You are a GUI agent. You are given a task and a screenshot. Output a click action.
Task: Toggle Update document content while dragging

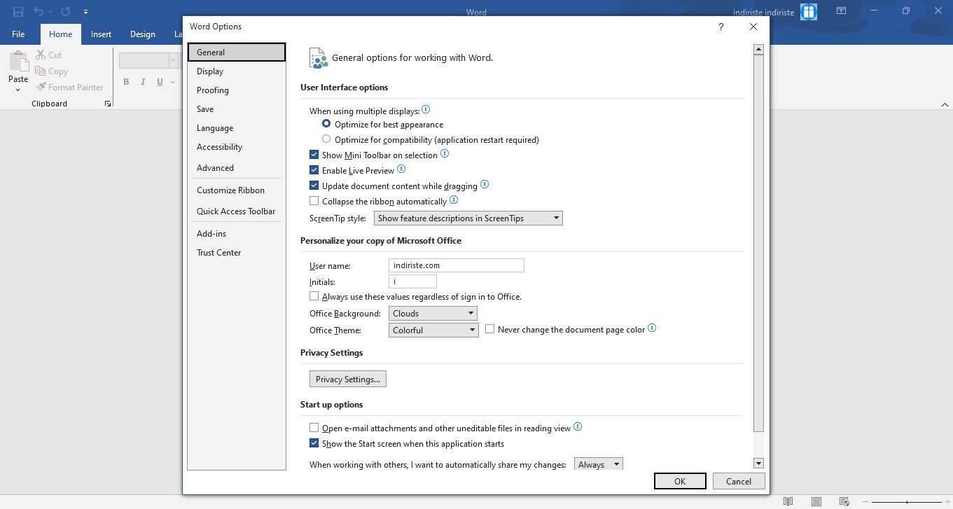314,186
